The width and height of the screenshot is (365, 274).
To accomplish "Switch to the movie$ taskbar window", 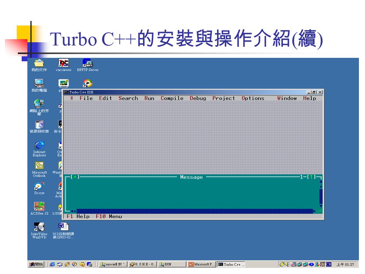I will tap(113, 264).
